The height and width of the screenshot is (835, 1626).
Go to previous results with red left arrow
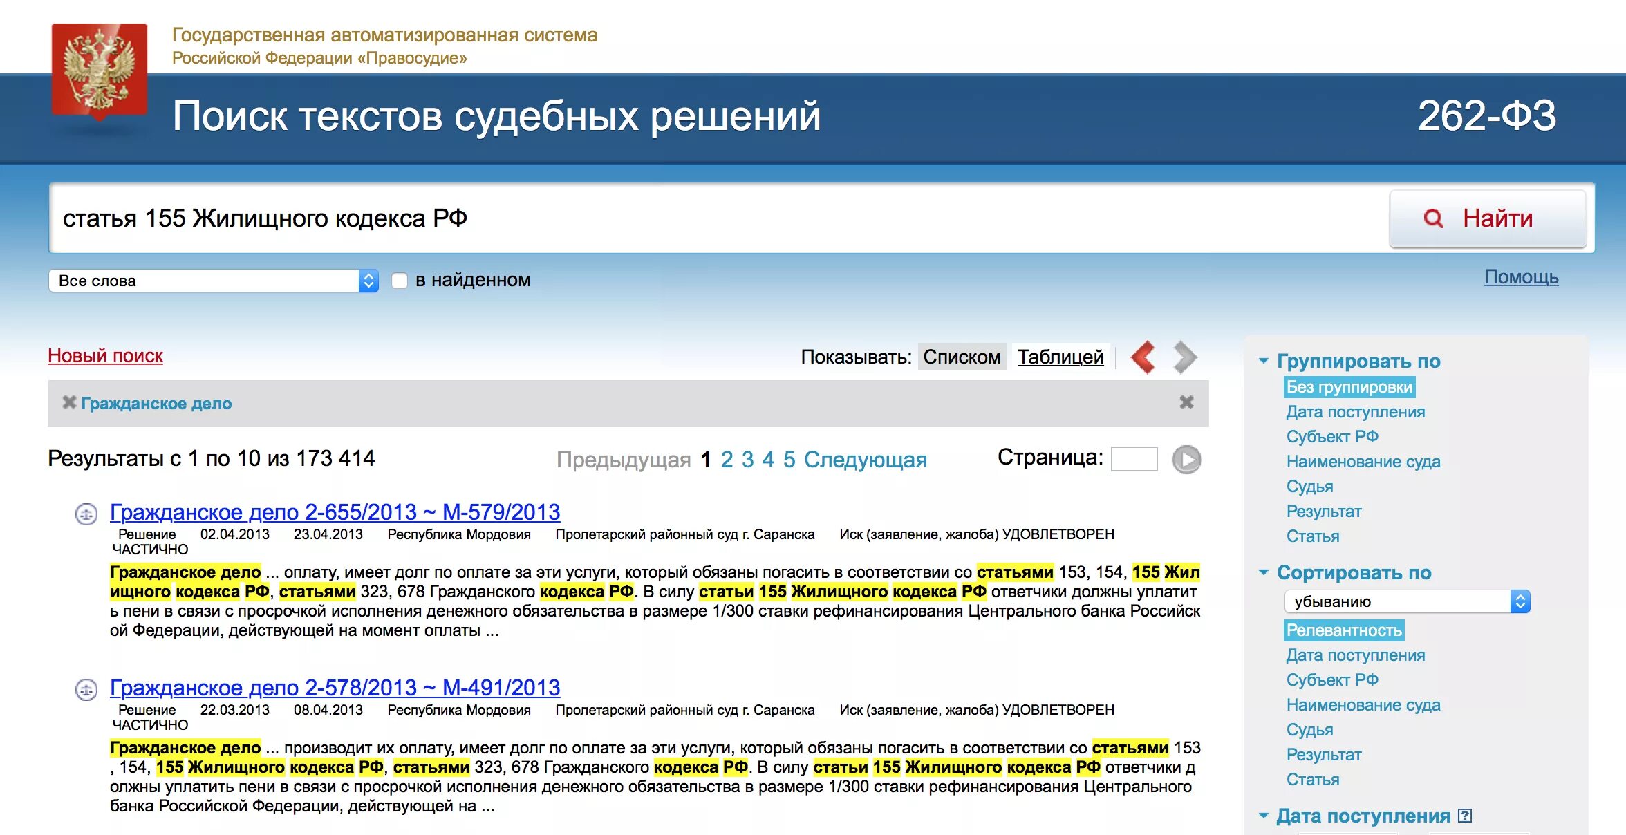(x=1143, y=357)
